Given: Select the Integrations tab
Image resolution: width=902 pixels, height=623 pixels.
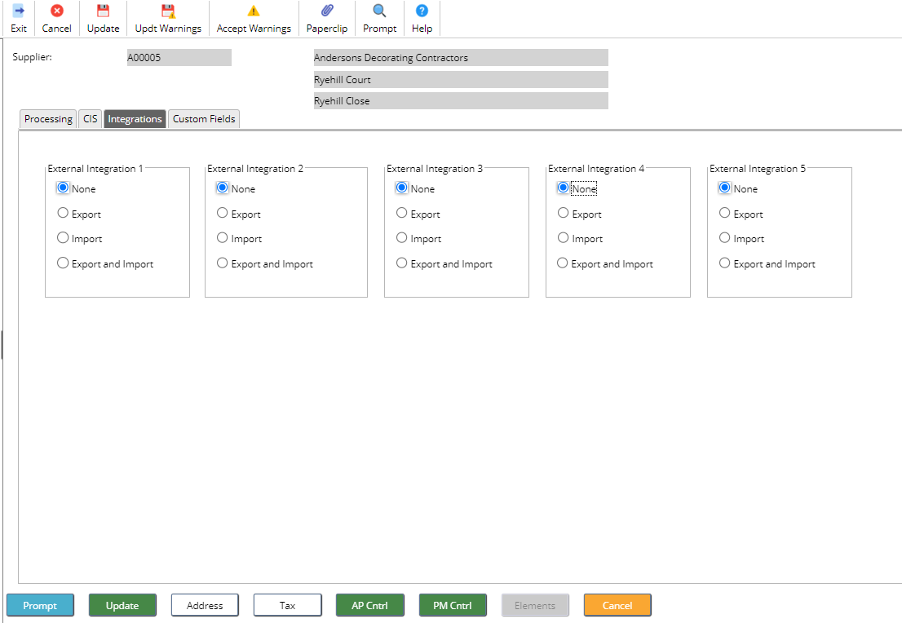Looking at the screenshot, I should [x=135, y=118].
